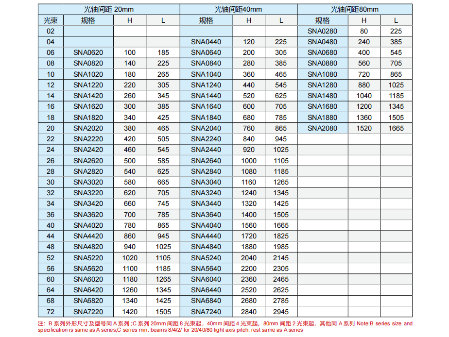Click the H value 1520 cell
Image resolution: width=449 pixels, height=337 pixels.
363,128
